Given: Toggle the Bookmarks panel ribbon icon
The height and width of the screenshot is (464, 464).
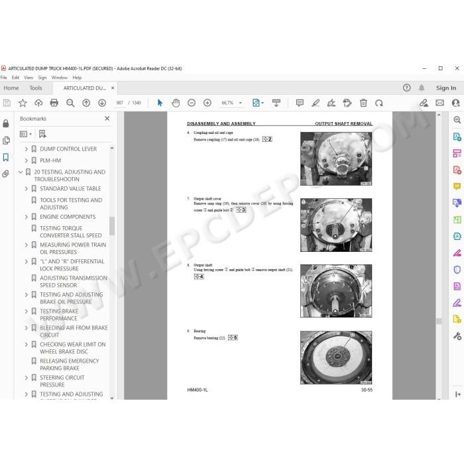Looking at the screenshot, I should (x=6, y=157).
